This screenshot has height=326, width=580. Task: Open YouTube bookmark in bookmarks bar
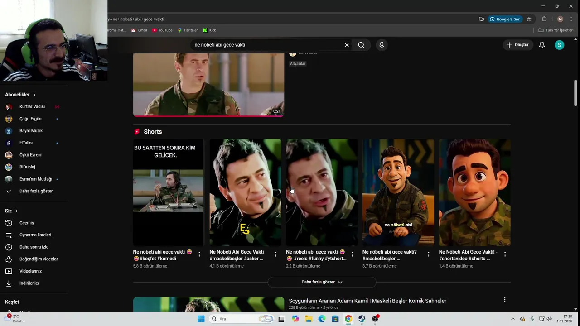(x=162, y=30)
